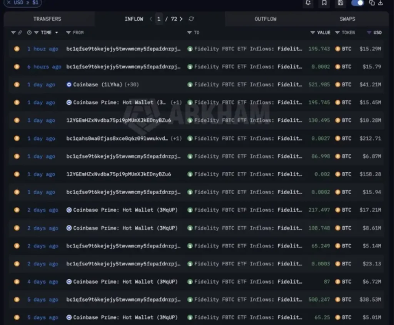Click the Fidelity icon in the $23.13 row
The width and height of the screenshot is (394, 325).
tap(190, 264)
